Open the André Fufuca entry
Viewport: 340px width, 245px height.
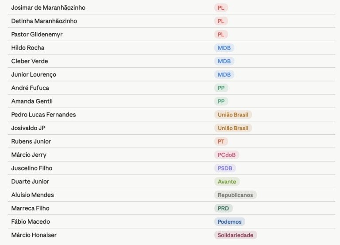pyautogui.click(x=30, y=88)
